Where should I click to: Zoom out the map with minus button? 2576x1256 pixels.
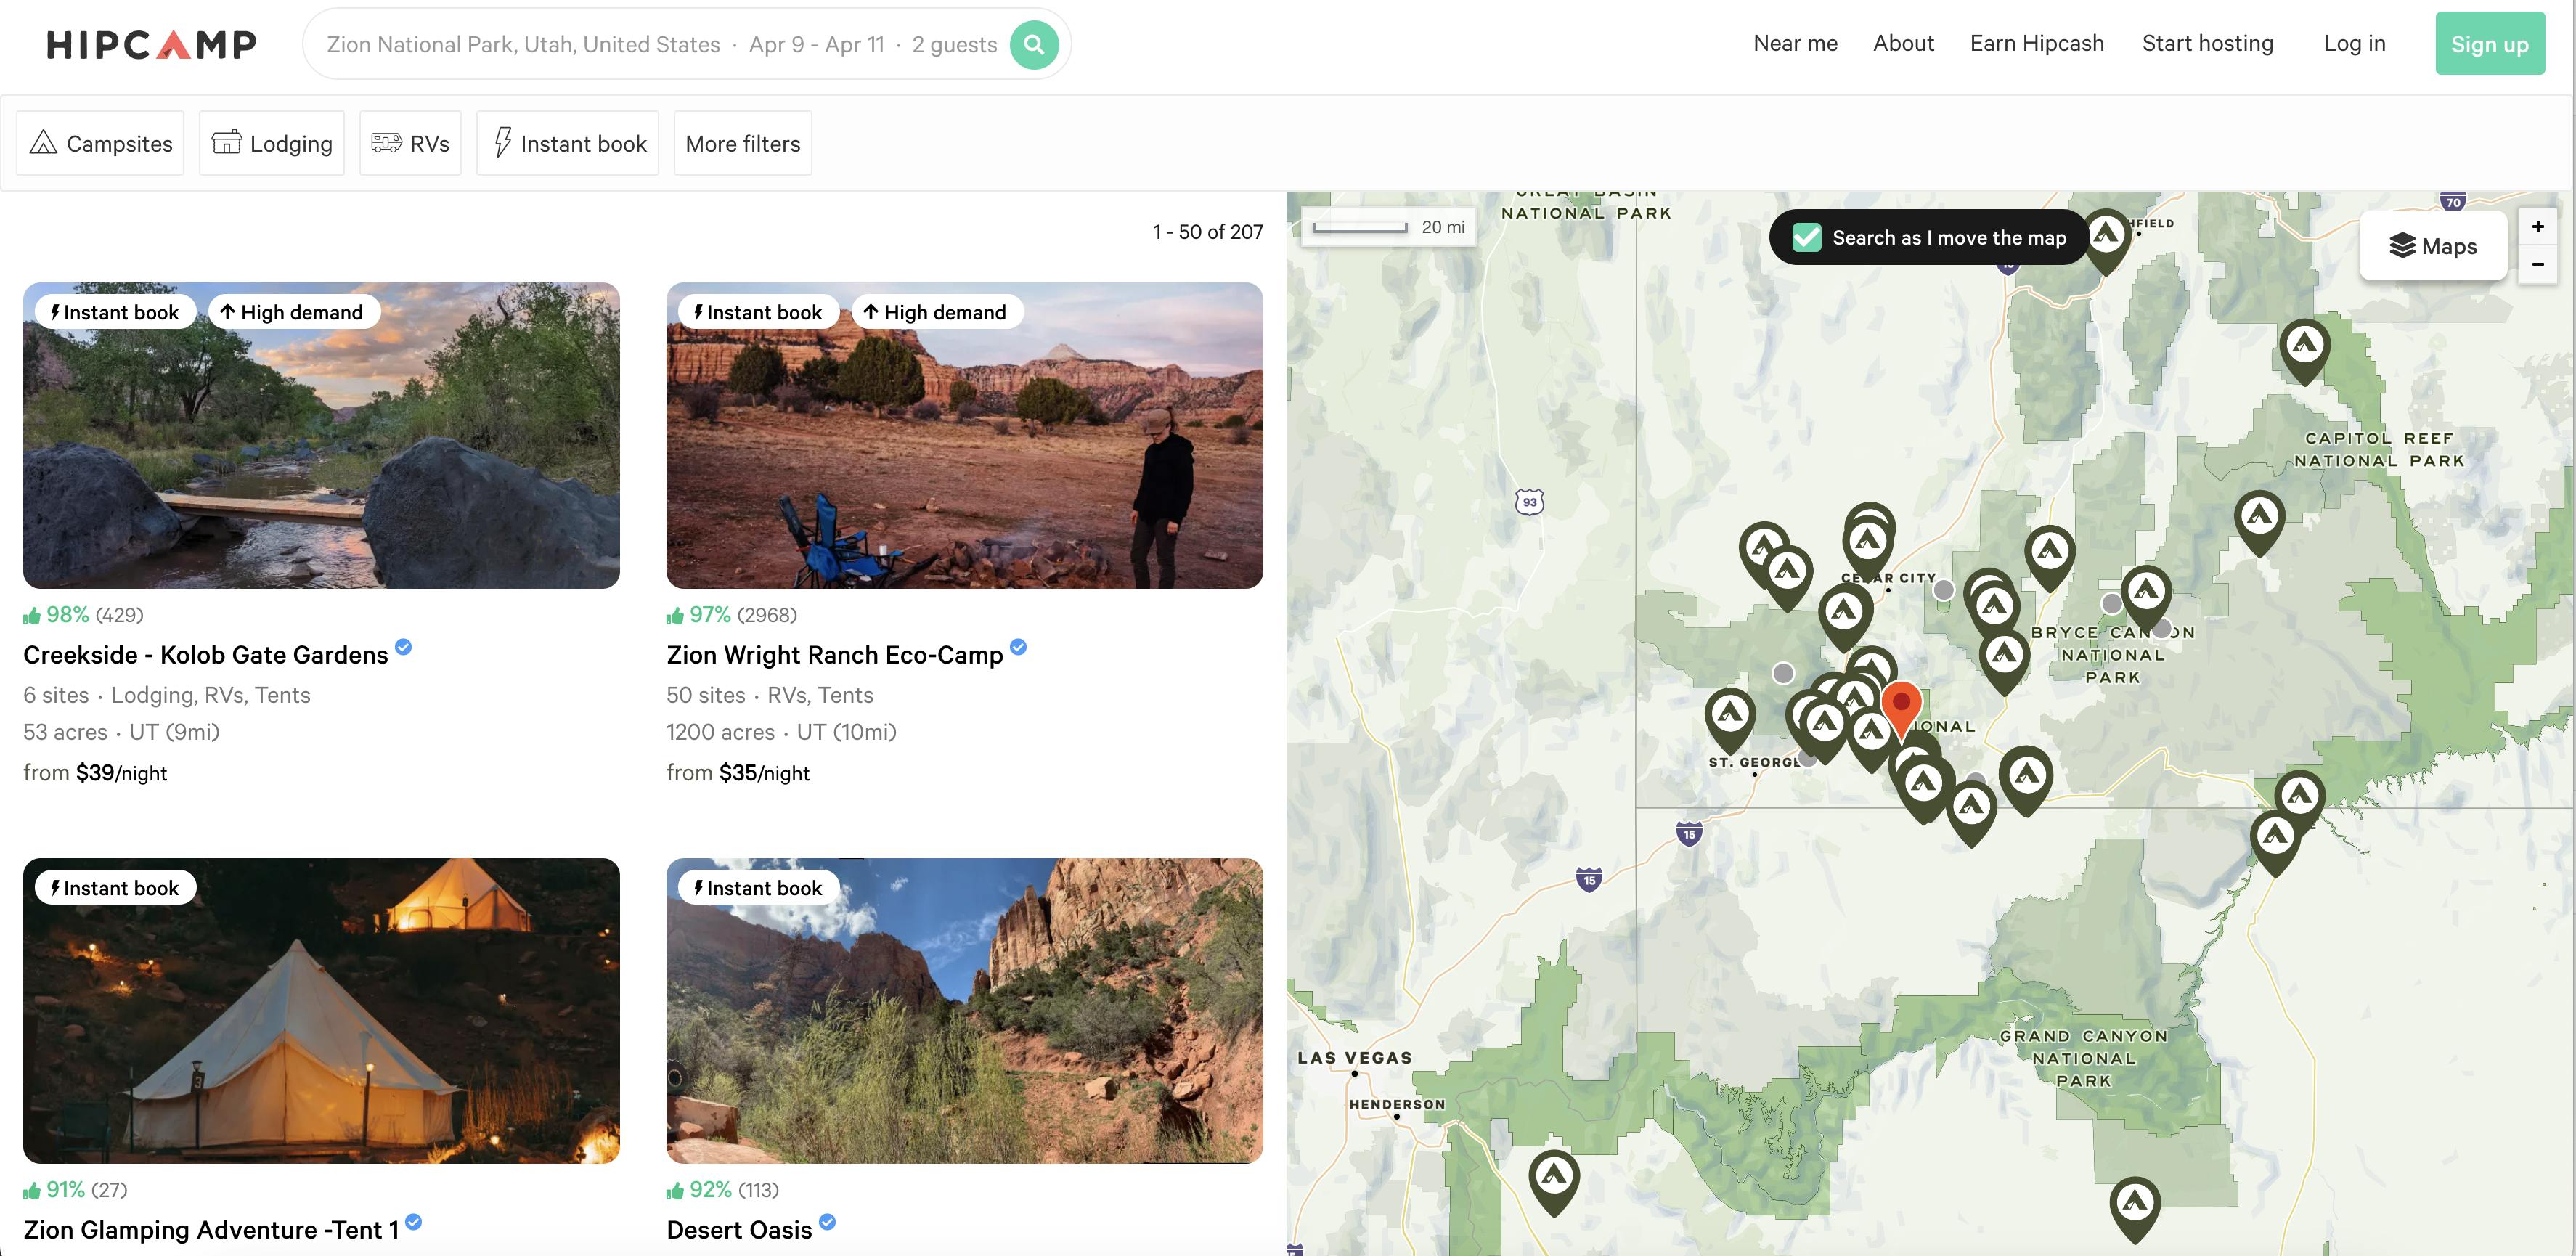pyautogui.click(x=2537, y=264)
